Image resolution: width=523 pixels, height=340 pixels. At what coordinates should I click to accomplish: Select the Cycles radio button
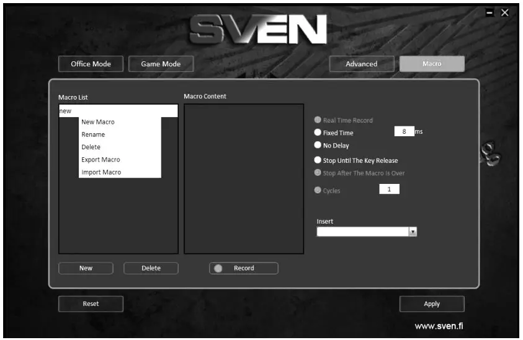(x=318, y=190)
